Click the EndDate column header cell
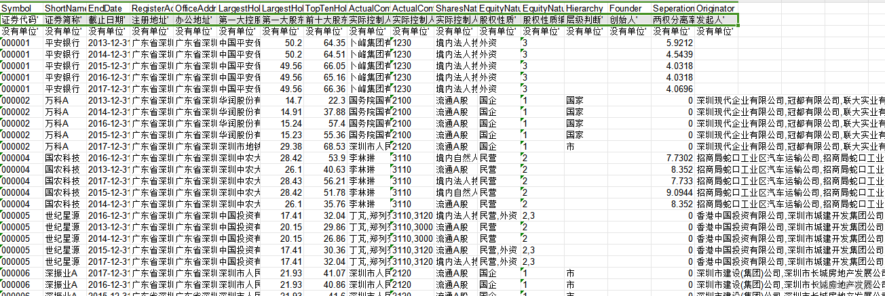This screenshot has width=885, height=296. point(109,7)
